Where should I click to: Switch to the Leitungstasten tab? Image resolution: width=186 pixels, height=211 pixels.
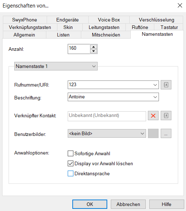(x=104, y=27)
